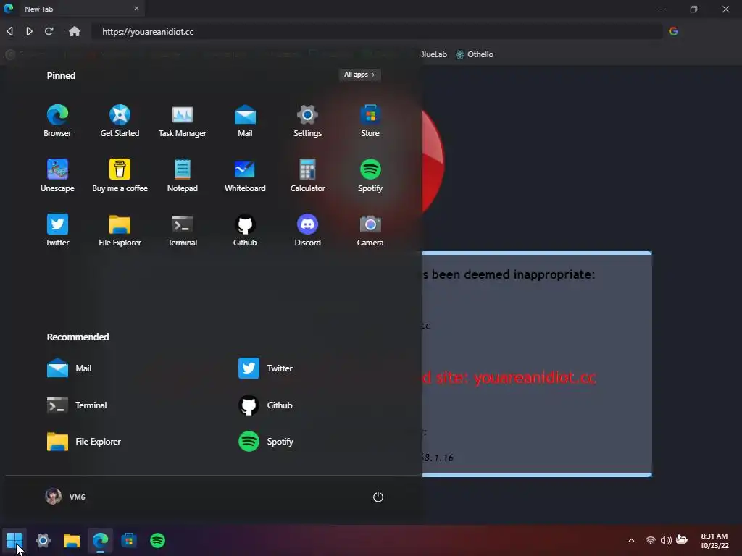Open Task Manager from pinned apps
The width and height of the screenshot is (742, 556).
point(182,121)
